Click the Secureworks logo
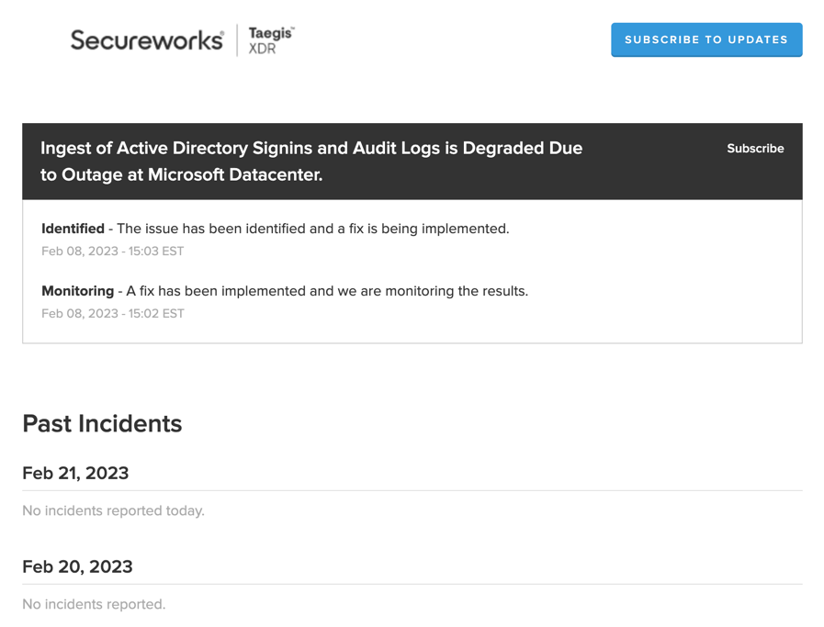The width and height of the screenshot is (824, 627). point(147,40)
